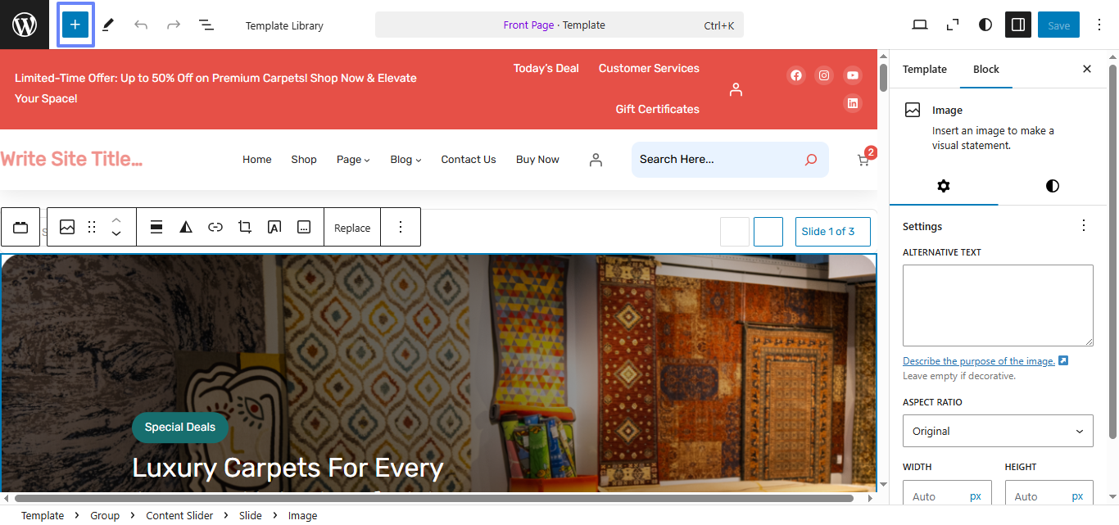Go to previous slide button
The height and width of the screenshot is (525, 1119).
pyautogui.click(x=735, y=232)
